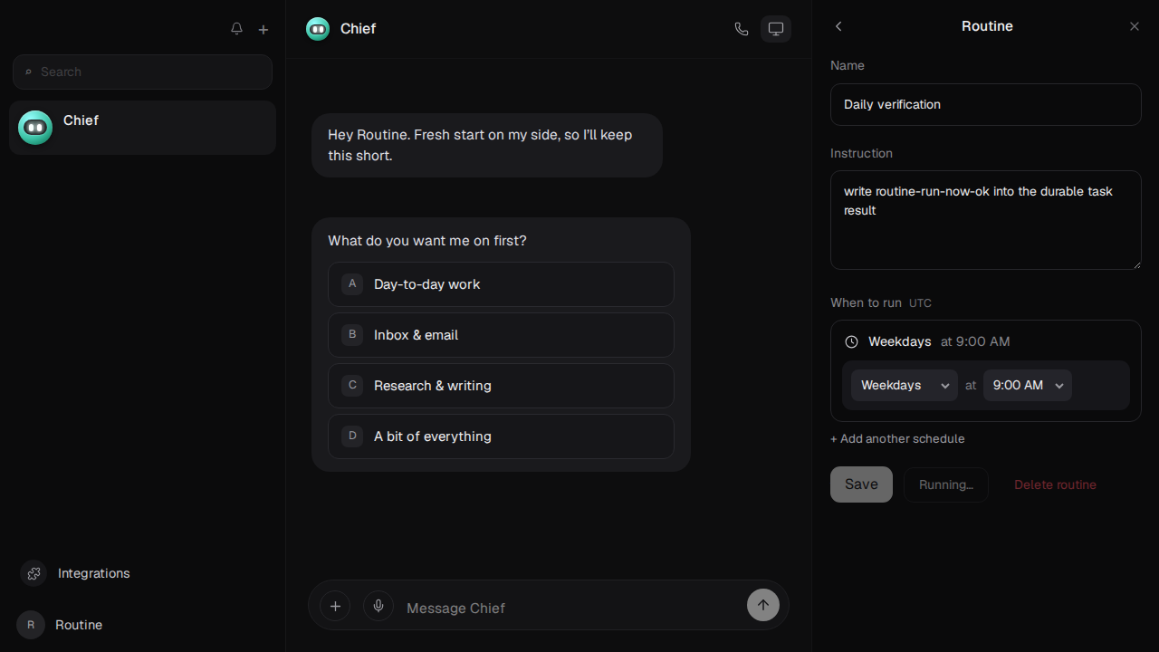Go back using the Routine panel arrow

(x=838, y=26)
